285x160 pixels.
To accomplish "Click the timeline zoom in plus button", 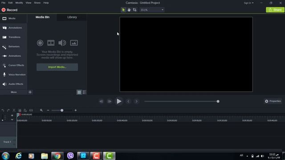I will [x=76, y=110].
